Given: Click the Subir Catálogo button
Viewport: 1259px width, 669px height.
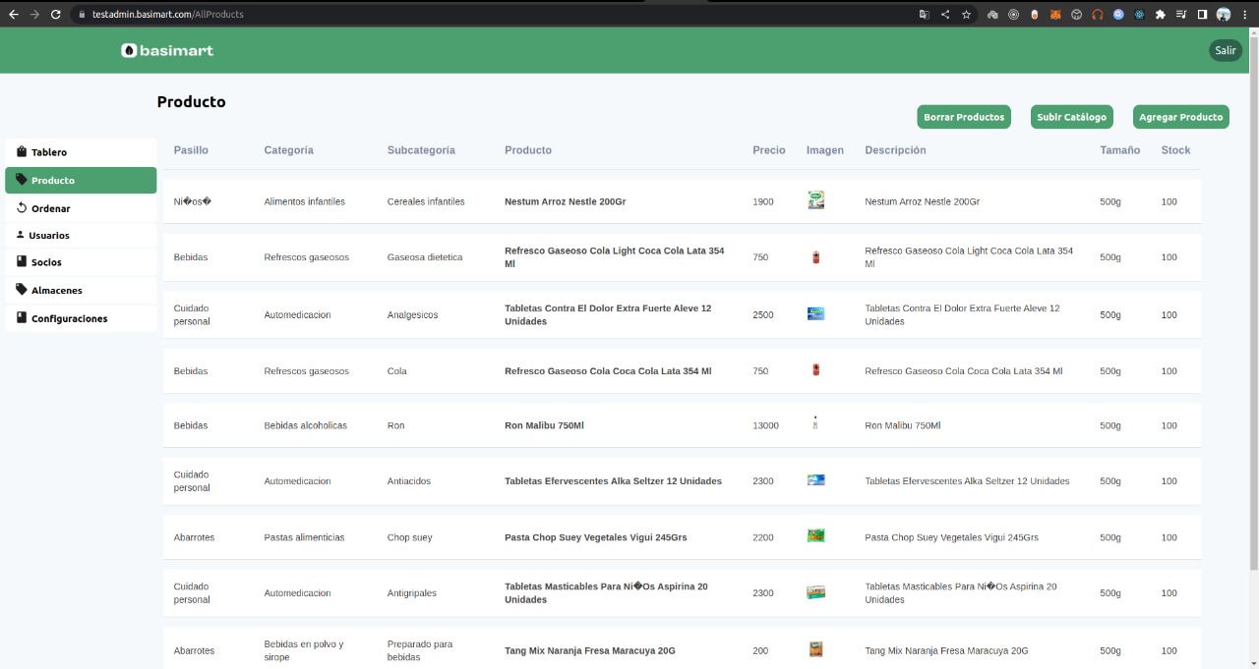Looking at the screenshot, I should tap(1071, 117).
